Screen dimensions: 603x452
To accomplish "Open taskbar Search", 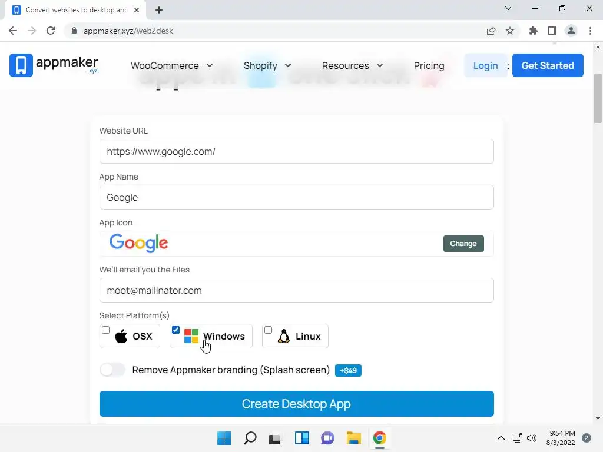I will point(250,438).
